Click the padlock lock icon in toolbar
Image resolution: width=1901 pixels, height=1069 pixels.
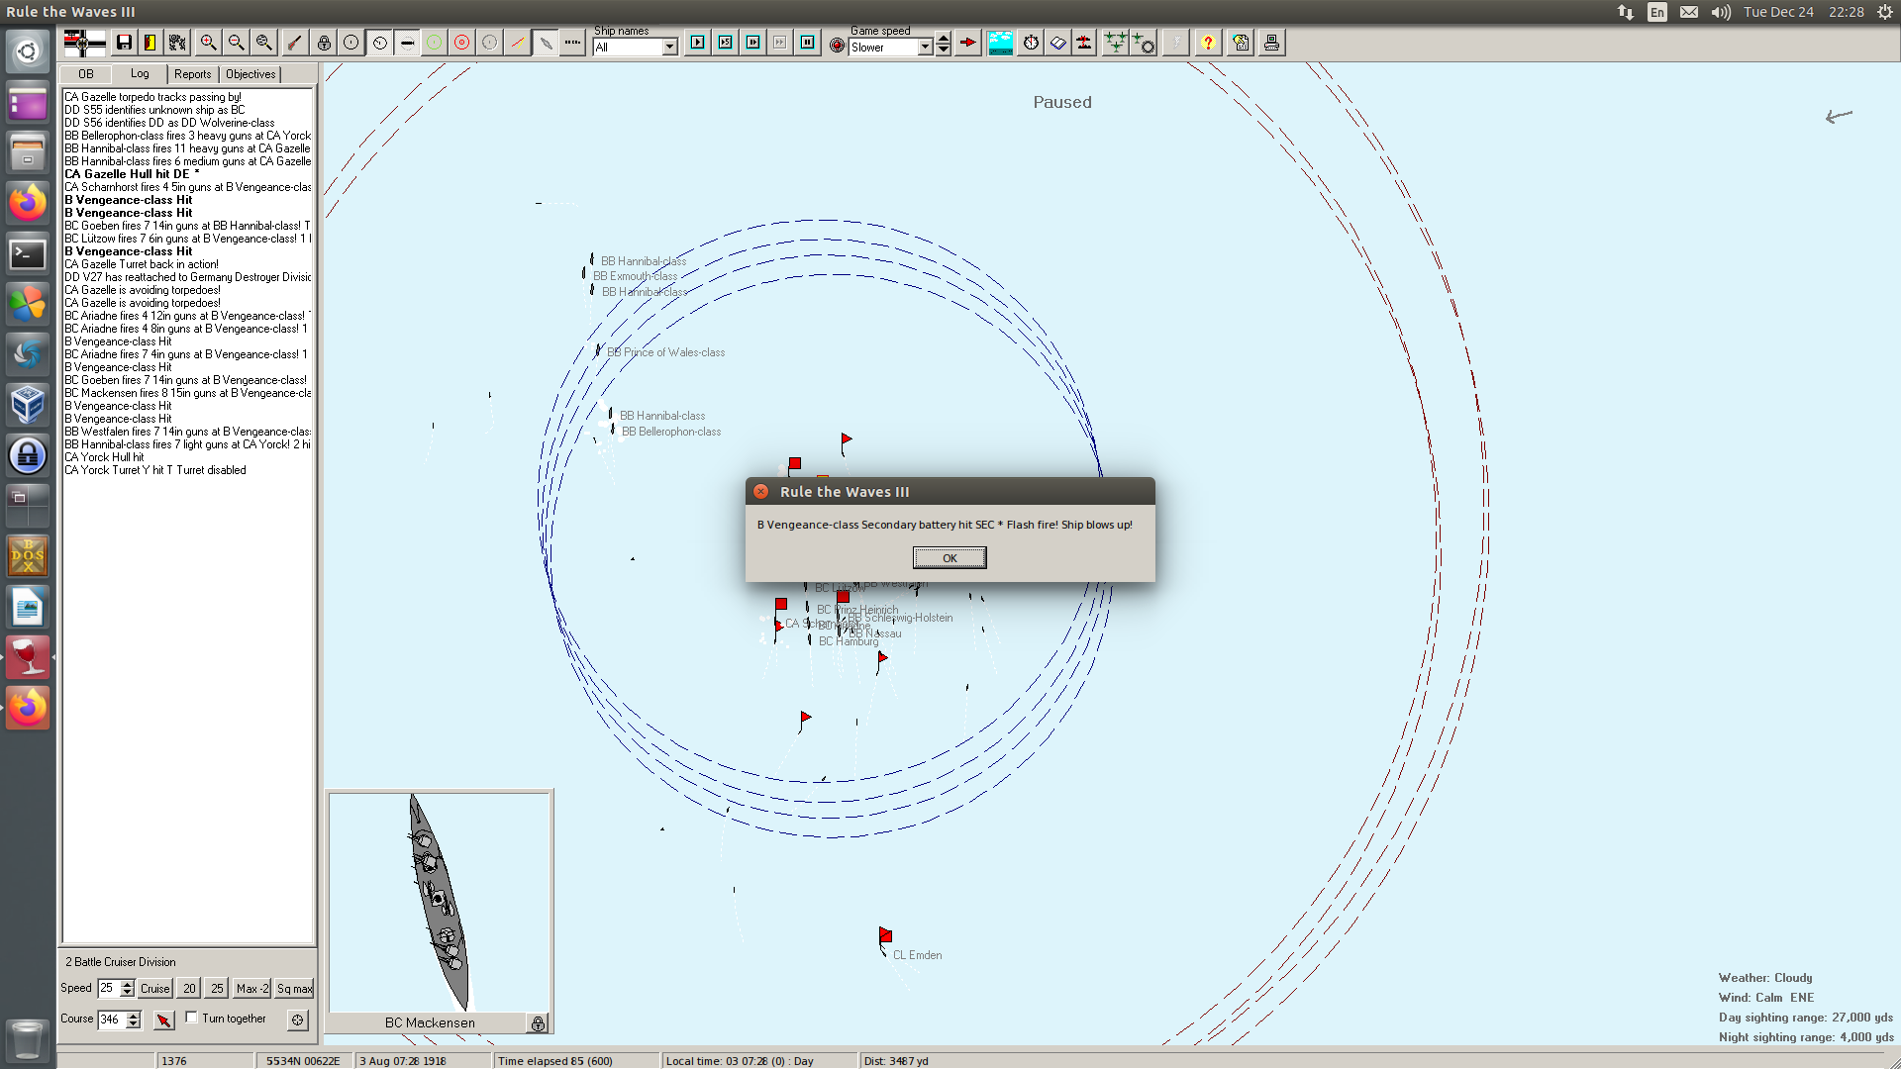(x=324, y=43)
